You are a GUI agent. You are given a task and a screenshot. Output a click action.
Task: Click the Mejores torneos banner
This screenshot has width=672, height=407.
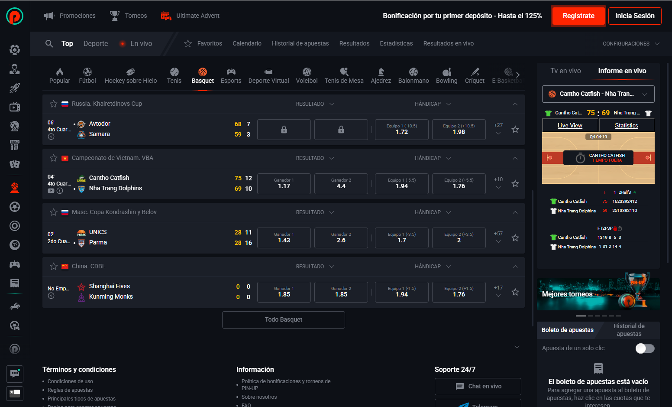pos(598,294)
